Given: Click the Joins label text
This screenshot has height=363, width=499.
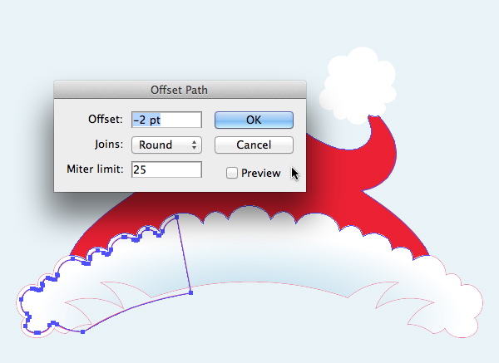Looking at the screenshot, I should [109, 145].
